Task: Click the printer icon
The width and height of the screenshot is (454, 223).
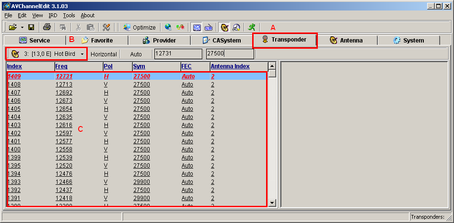Action: tap(47, 27)
